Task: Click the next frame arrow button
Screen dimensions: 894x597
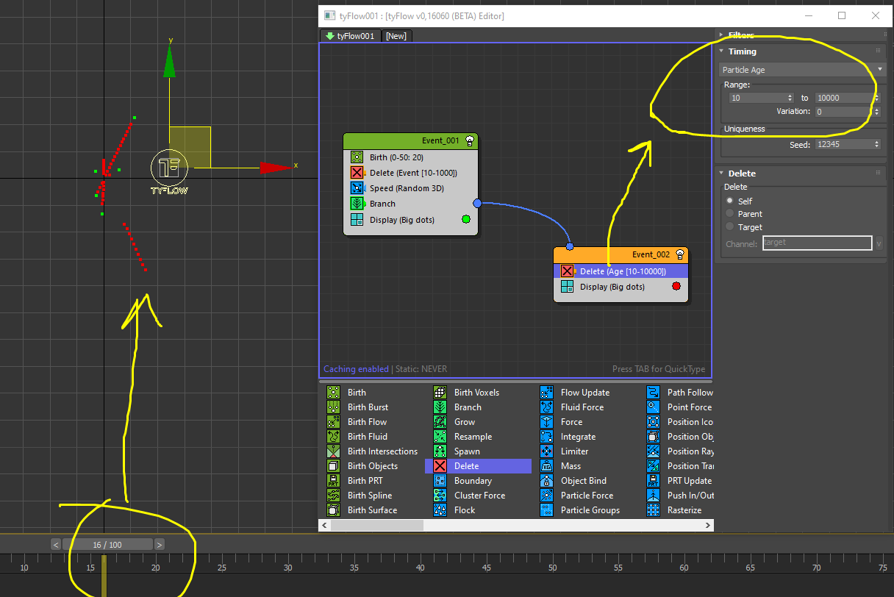Action: click(160, 545)
